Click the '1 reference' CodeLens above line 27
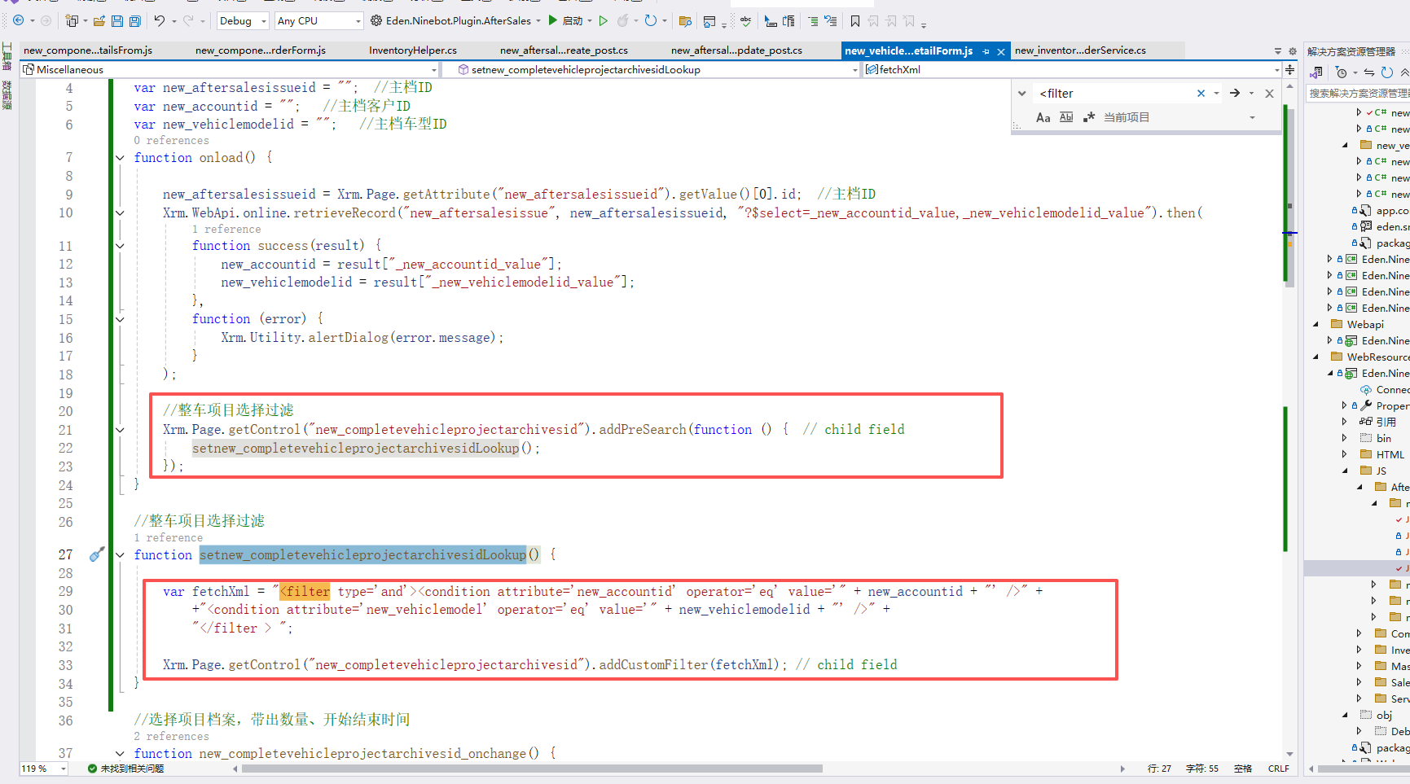Image resolution: width=1410 pixels, height=784 pixels. pyautogui.click(x=168, y=538)
